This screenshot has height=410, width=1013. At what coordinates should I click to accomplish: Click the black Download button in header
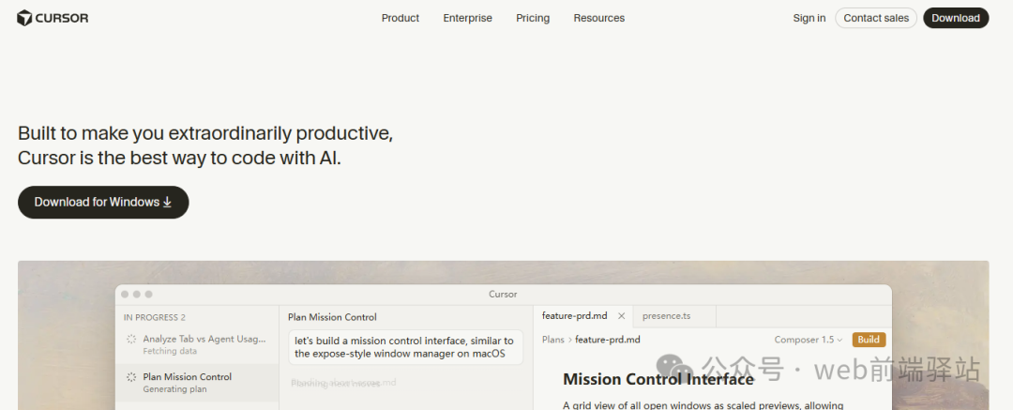click(956, 18)
